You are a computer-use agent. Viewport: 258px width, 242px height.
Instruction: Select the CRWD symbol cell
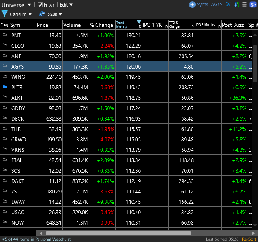23,140
